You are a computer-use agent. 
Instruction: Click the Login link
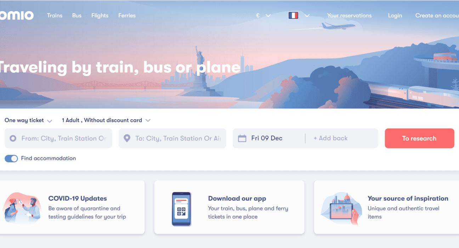[x=395, y=16]
